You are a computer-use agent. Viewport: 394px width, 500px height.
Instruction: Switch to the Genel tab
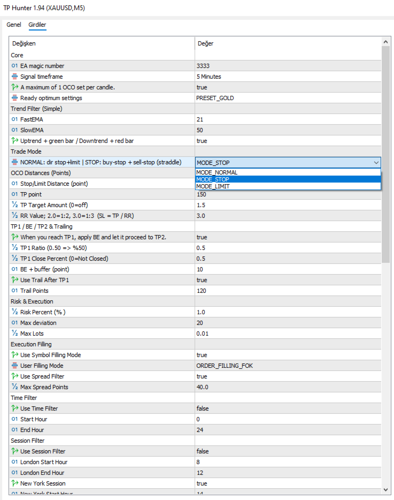[14, 25]
